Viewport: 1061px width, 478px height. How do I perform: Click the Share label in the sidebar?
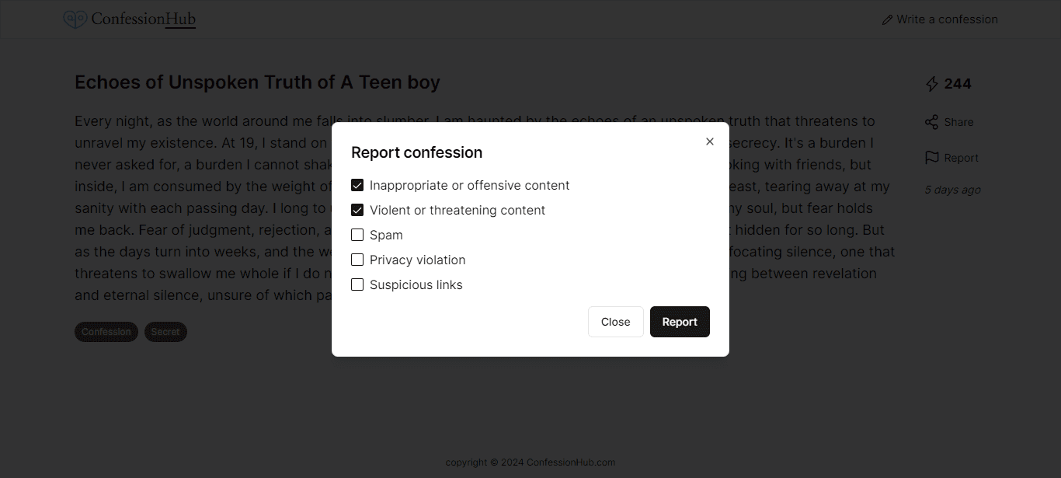[x=958, y=122]
